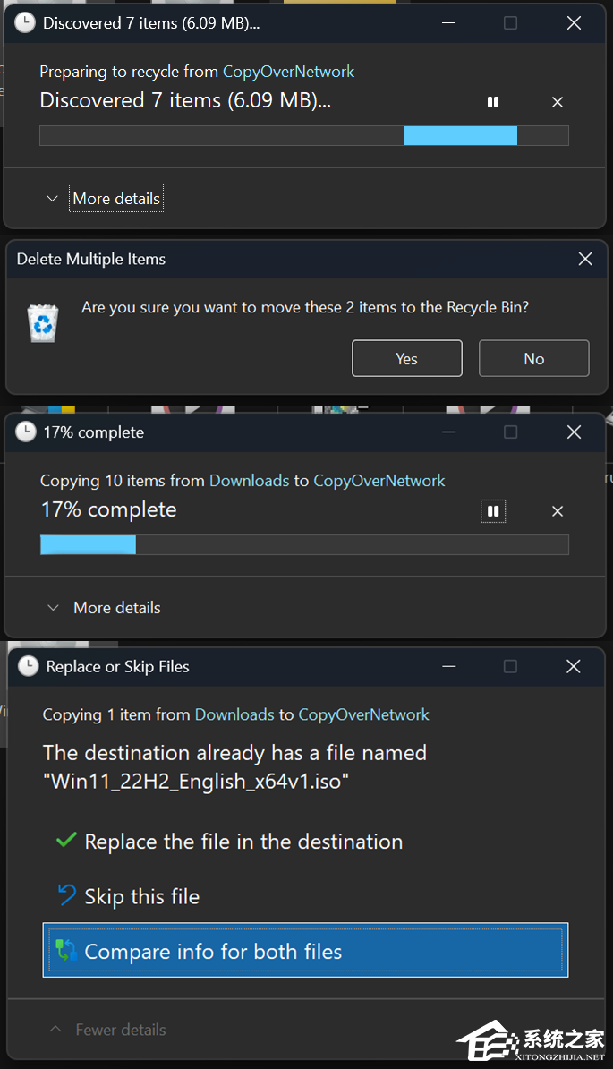Collapse Fewer details on Replace or Skip Files
This screenshot has width=613, height=1069.
(120, 1030)
